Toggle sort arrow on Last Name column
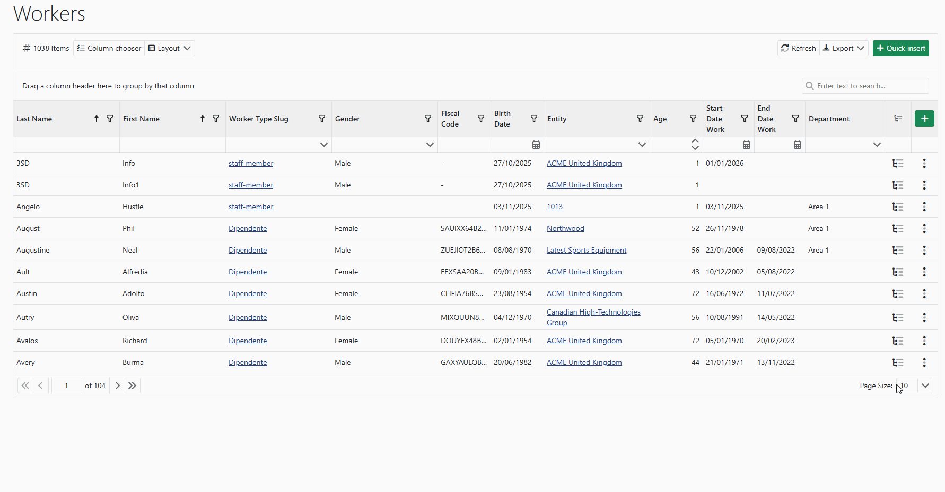Screen dimensions: 945x492 click(x=97, y=119)
